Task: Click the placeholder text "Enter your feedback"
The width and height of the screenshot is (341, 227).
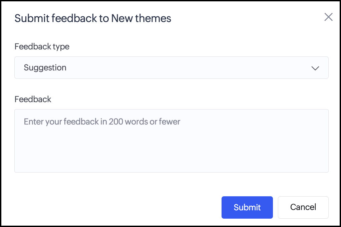Action: pos(102,122)
